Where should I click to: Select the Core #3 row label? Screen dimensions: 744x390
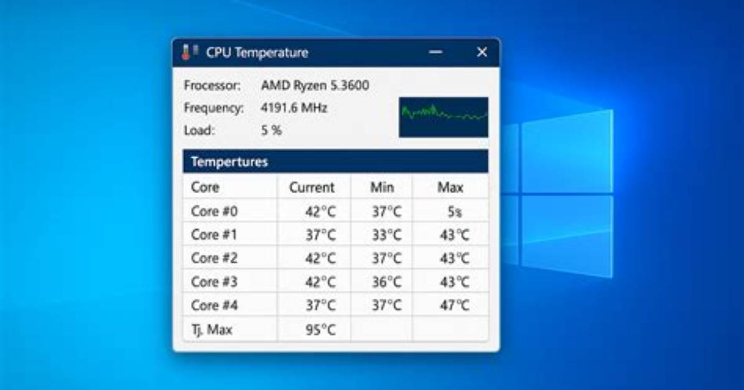coord(214,282)
